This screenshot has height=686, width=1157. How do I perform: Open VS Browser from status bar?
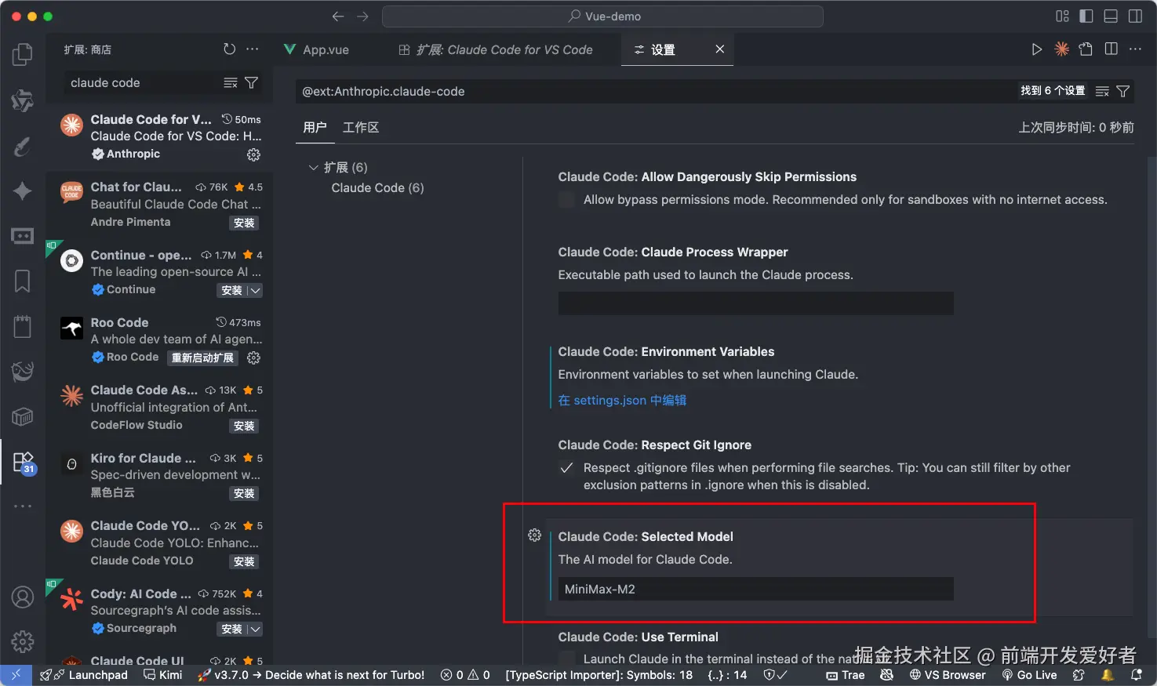(x=948, y=675)
